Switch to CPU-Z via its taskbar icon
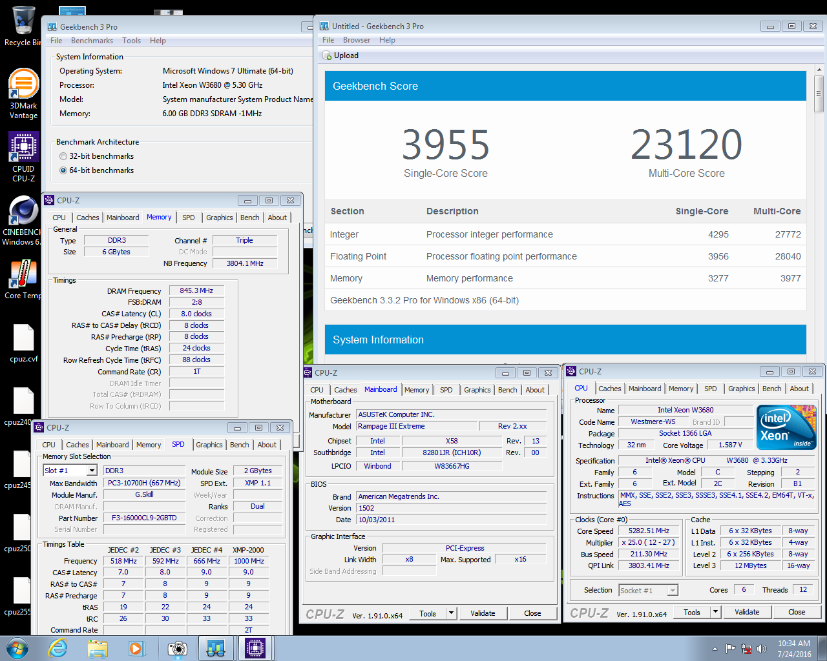The image size is (827, 661). (255, 648)
